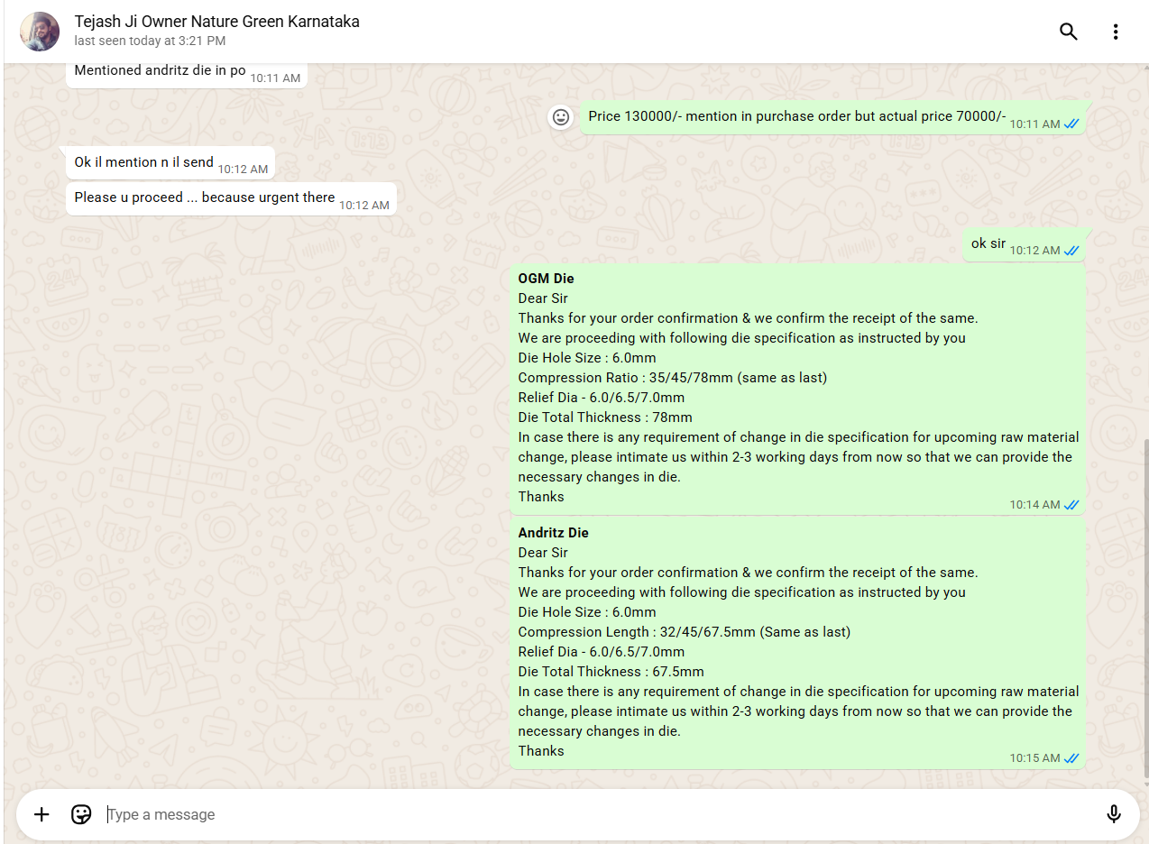Image resolution: width=1149 pixels, height=844 pixels.
Task: Click read ticks on Andritz Die message
Action: click(x=1071, y=758)
